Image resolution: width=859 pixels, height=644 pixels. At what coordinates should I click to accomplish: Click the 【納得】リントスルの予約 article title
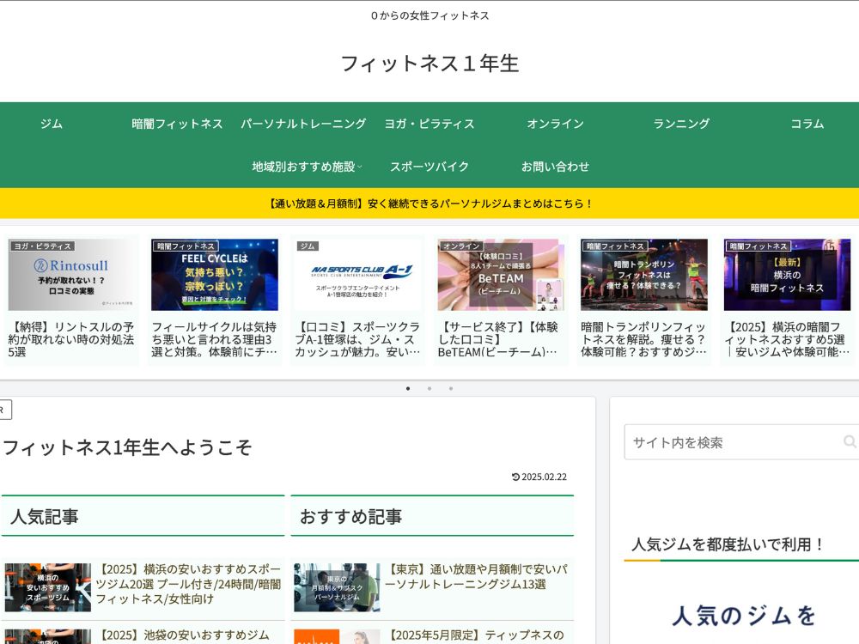72,339
